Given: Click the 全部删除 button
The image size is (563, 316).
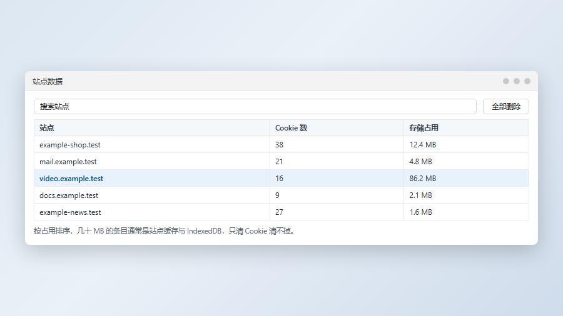Looking at the screenshot, I should 505,106.
